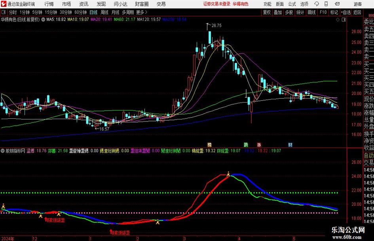Click the MA5: 18.82 indicator value

[56, 19]
